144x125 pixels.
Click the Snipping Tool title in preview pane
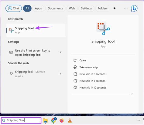(103, 41)
